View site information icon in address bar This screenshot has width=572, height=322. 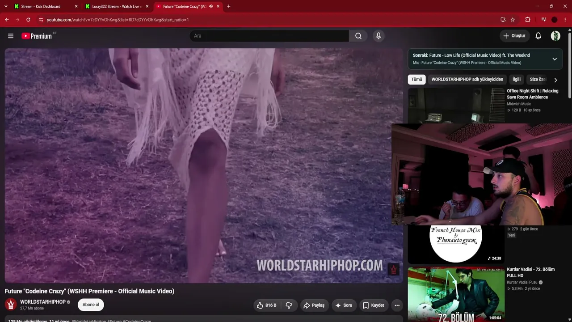(x=41, y=20)
